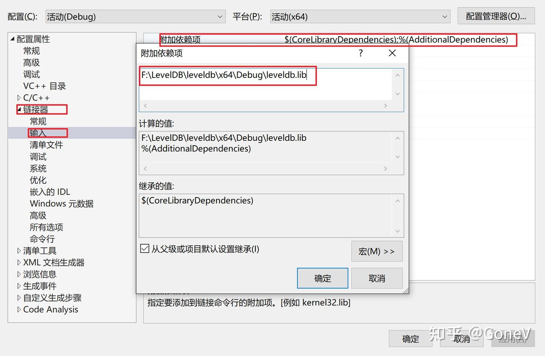
Task: Select 系统 under the 链接器 section
Action: click(x=38, y=168)
